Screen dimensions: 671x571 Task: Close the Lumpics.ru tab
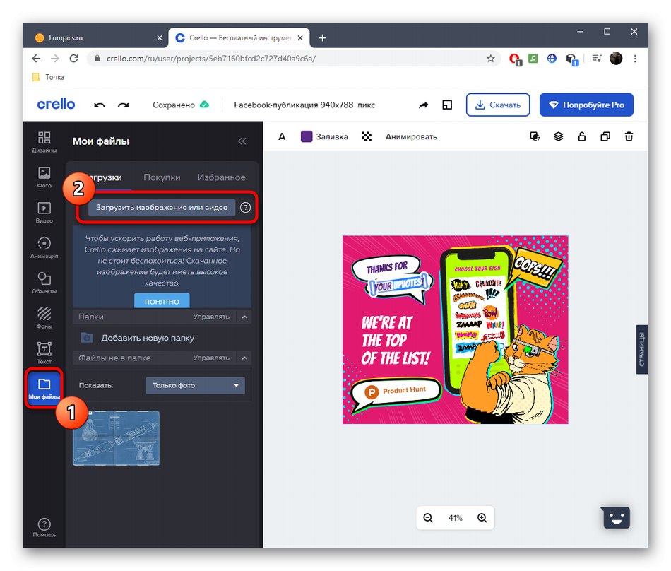160,38
